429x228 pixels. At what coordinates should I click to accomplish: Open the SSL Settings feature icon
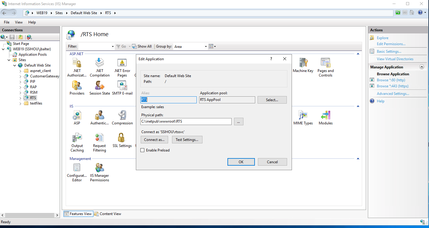pos(121,138)
